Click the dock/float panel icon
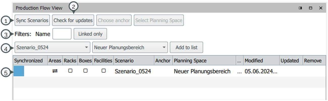This screenshot has width=328, height=101. [300, 8]
